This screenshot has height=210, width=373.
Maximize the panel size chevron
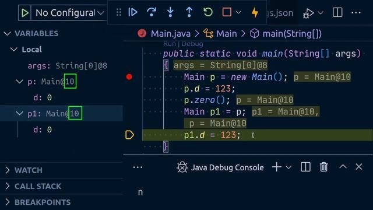click(x=343, y=167)
